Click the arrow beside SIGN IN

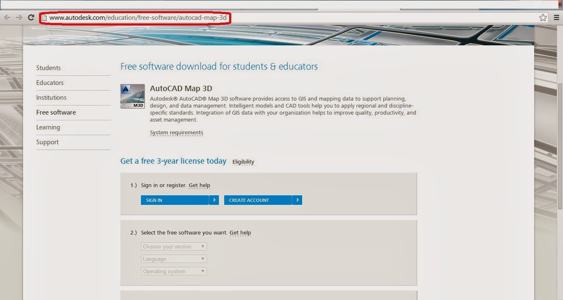coord(214,200)
